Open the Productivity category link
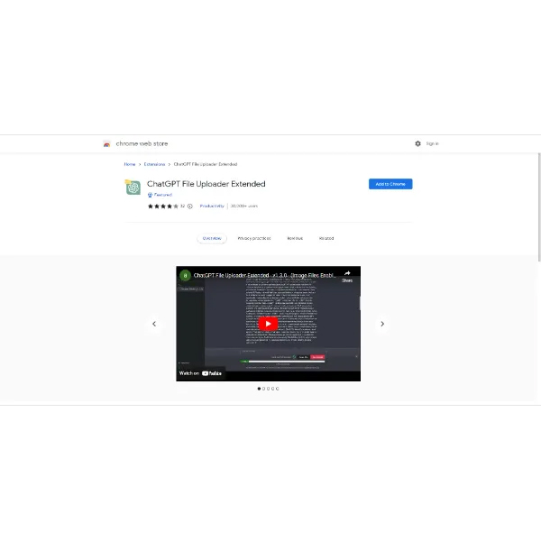The height and width of the screenshot is (541, 541). (x=212, y=206)
